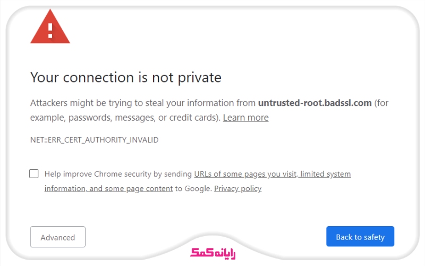The image size is (425, 266).
Task: Click the red warning triangle icon
Action: pos(50,28)
